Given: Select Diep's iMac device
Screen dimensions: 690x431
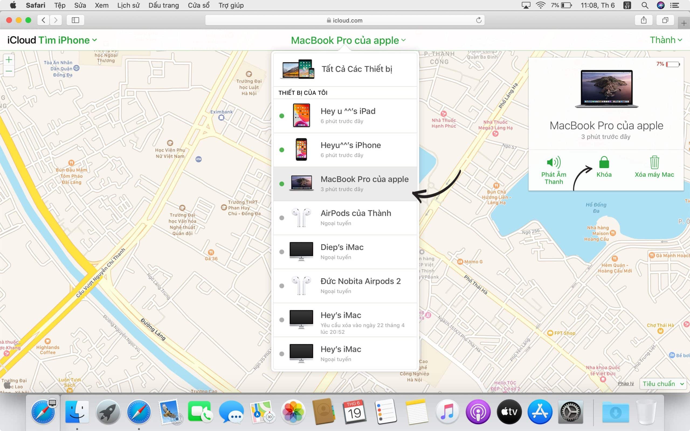Looking at the screenshot, I should tap(345, 252).
